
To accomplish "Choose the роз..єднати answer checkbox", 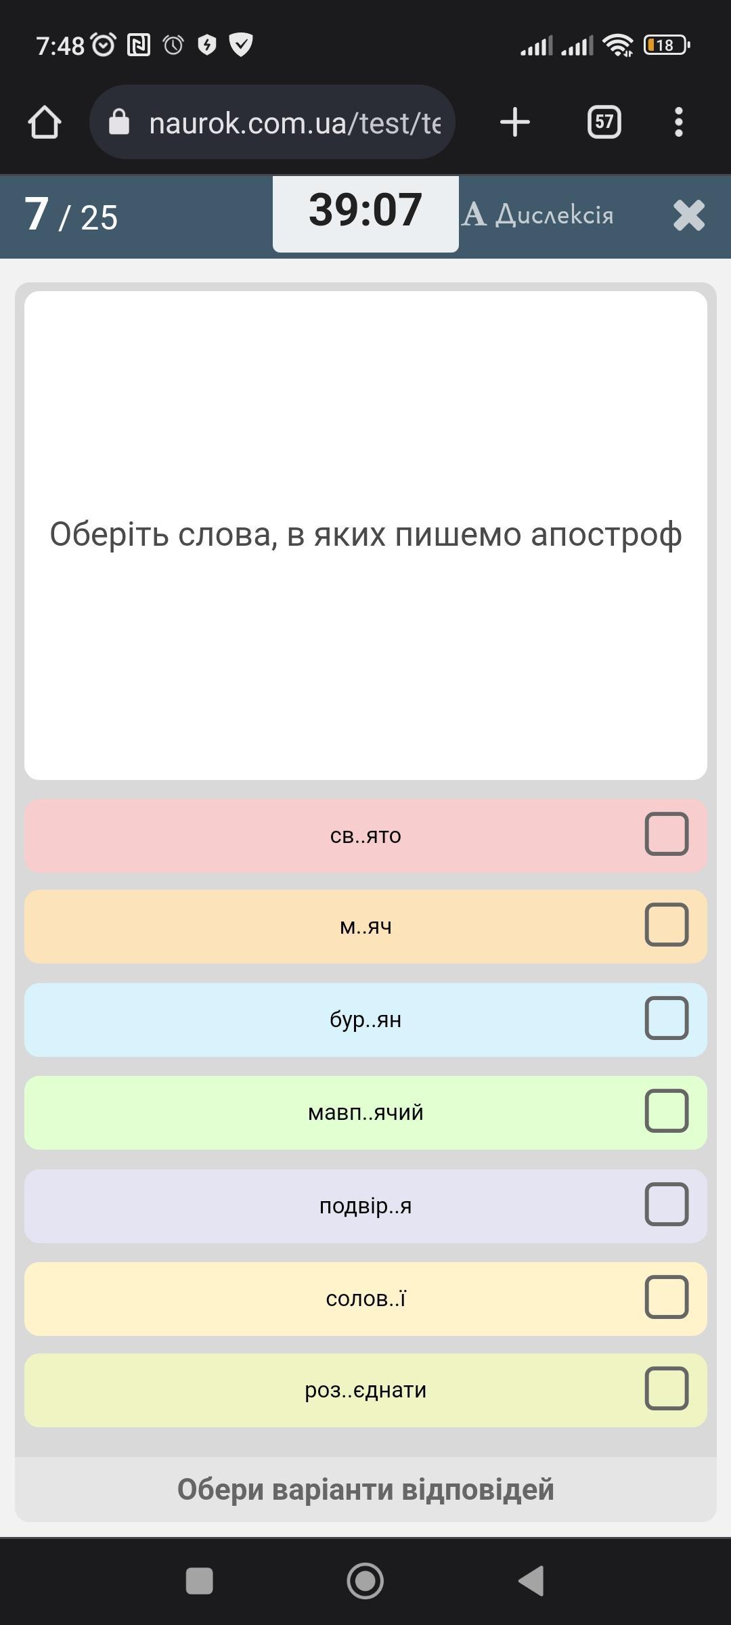I will point(667,1389).
